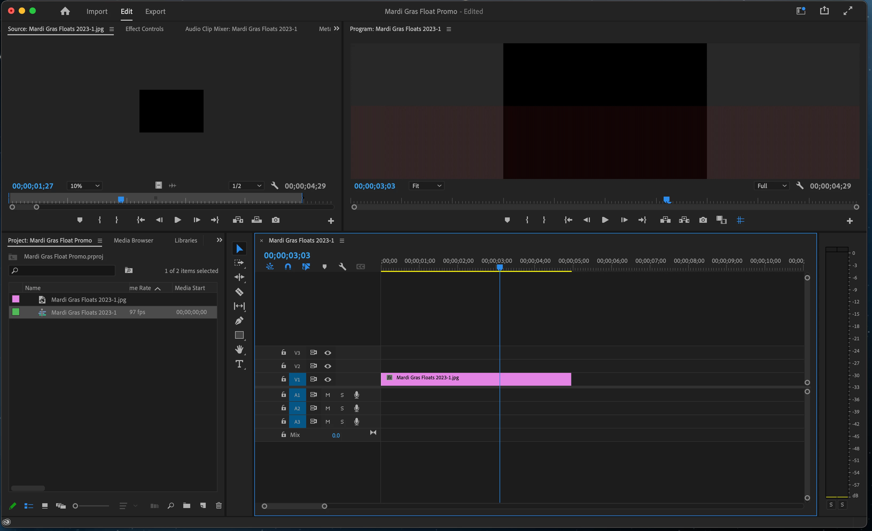Switch to the Export workspace
This screenshot has width=872, height=531.
[x=155, y=11]
